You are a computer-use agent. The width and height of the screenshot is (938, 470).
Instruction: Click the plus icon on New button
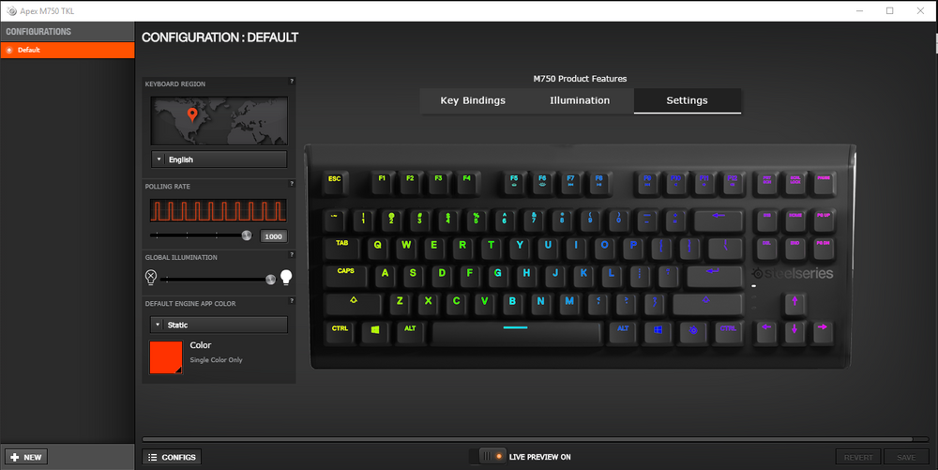click(x=15, y=457)
